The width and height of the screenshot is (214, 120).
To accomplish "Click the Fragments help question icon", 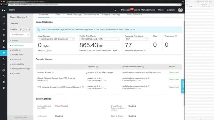I will tap(176, 36).
